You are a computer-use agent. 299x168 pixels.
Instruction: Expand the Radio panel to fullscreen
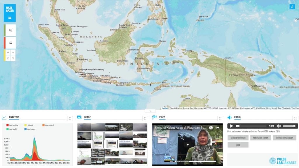[295, 118]
